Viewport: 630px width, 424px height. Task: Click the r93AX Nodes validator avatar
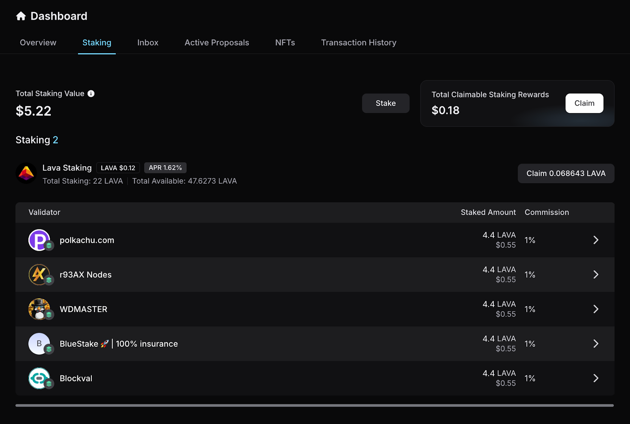point(39,275)
